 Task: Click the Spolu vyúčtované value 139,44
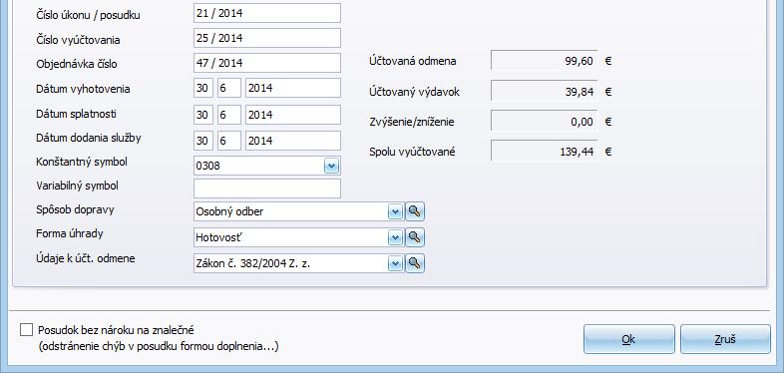click(x=544, y=151)
